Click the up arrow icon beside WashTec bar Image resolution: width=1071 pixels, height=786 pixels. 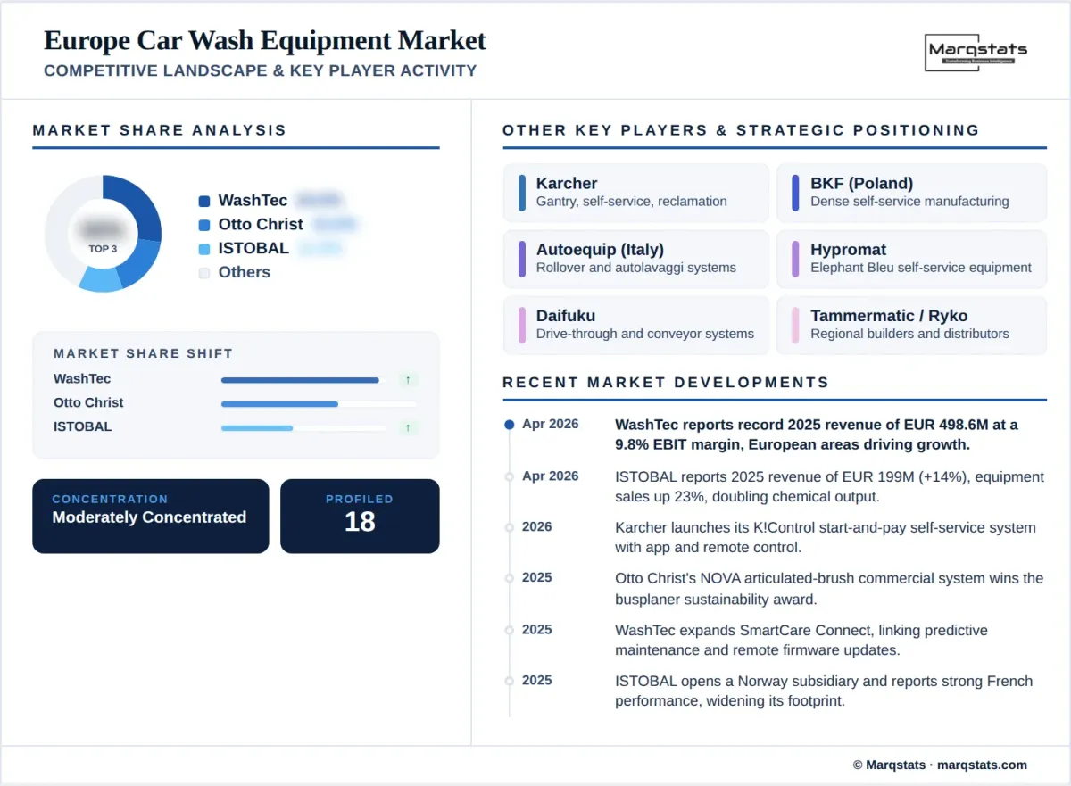pos(408,380)
